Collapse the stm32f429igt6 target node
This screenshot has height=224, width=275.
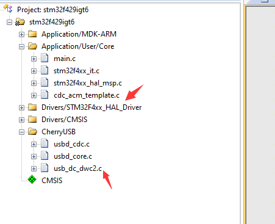pyautogui.click(x=9, y=22)
